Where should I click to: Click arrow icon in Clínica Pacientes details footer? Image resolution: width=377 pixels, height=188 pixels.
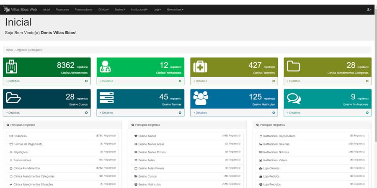[x=274, y=81]
